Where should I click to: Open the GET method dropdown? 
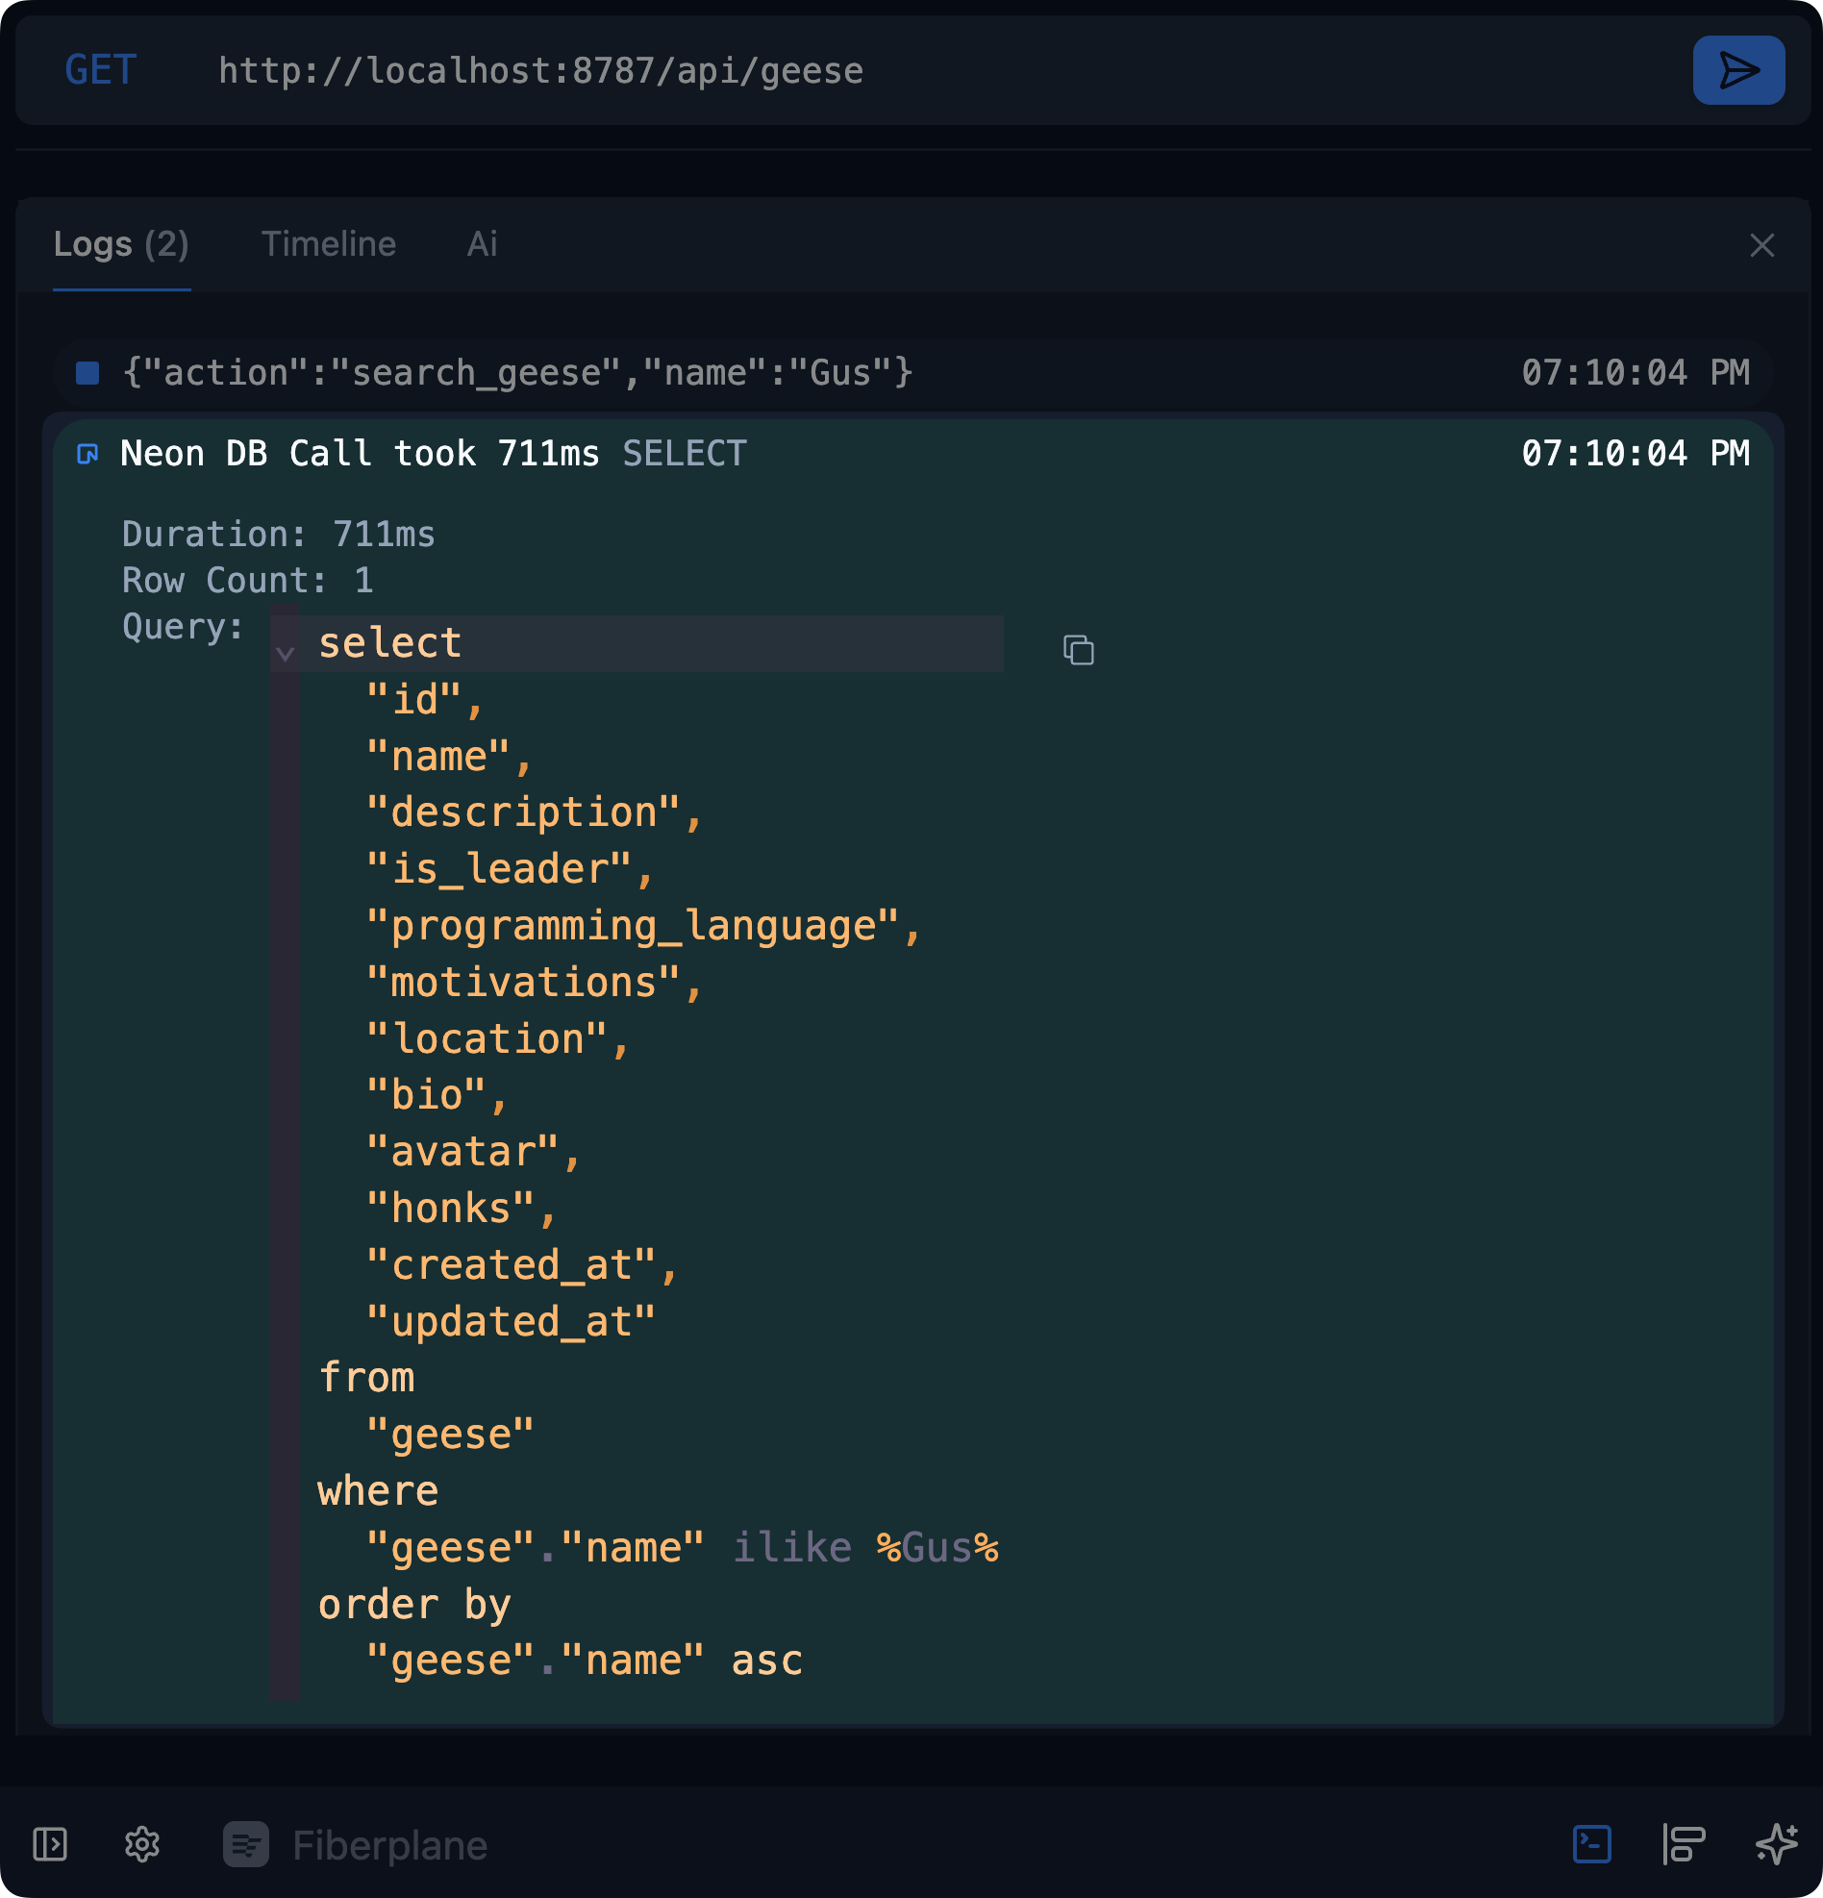click(x=100, y=69)
